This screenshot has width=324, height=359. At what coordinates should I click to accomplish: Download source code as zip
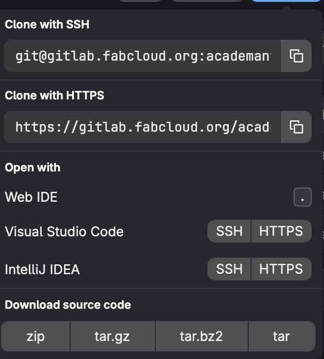36,336
